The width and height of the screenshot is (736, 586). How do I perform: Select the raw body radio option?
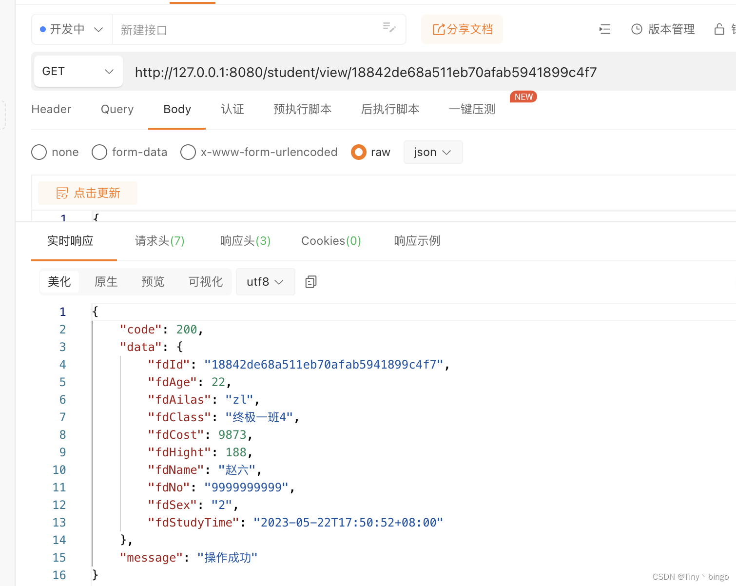click(359, 152)
